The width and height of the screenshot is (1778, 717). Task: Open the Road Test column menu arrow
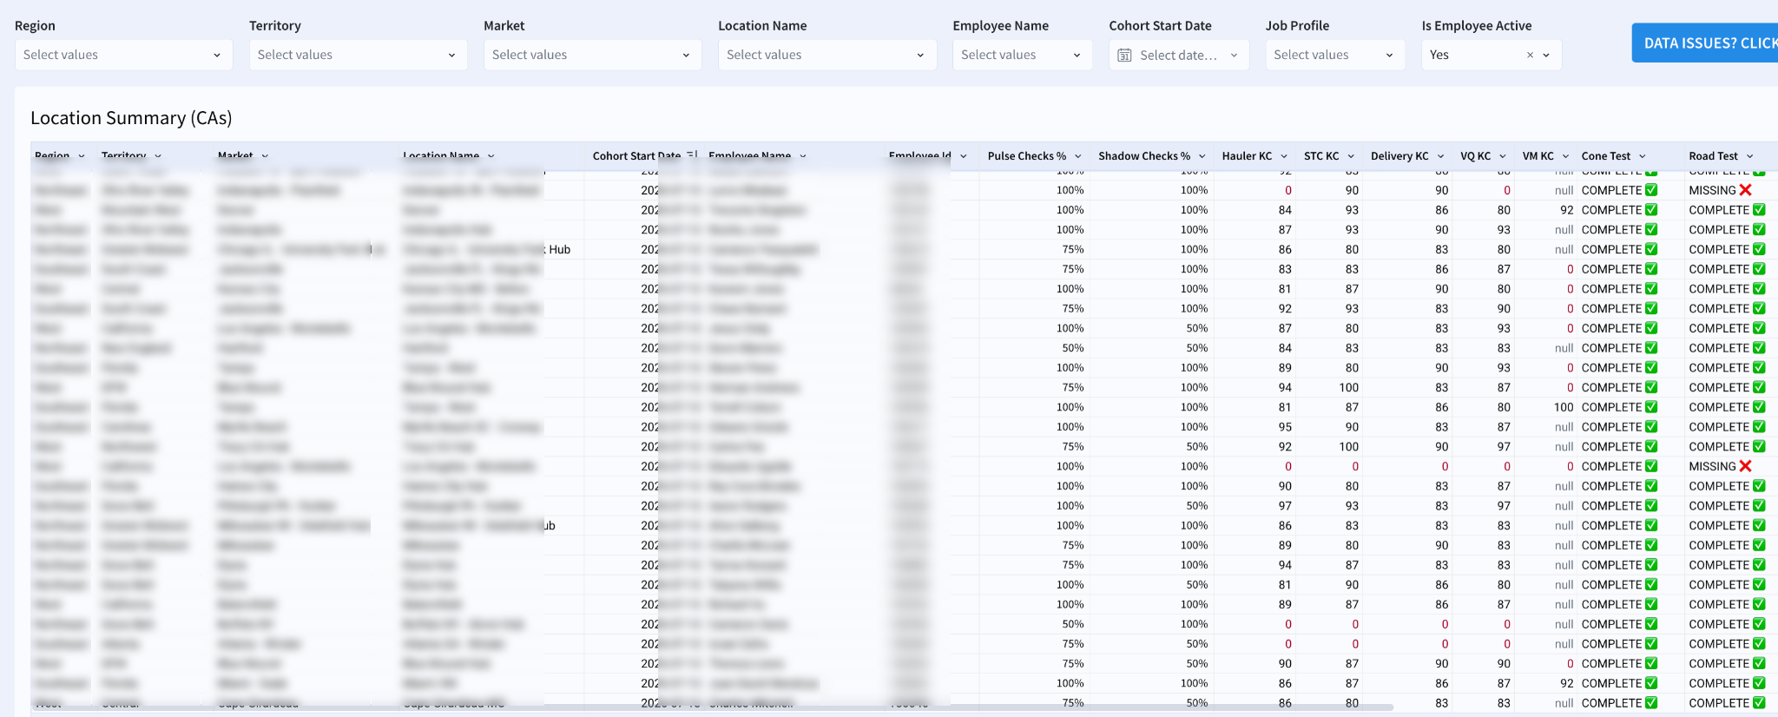tap(1749, 156)
